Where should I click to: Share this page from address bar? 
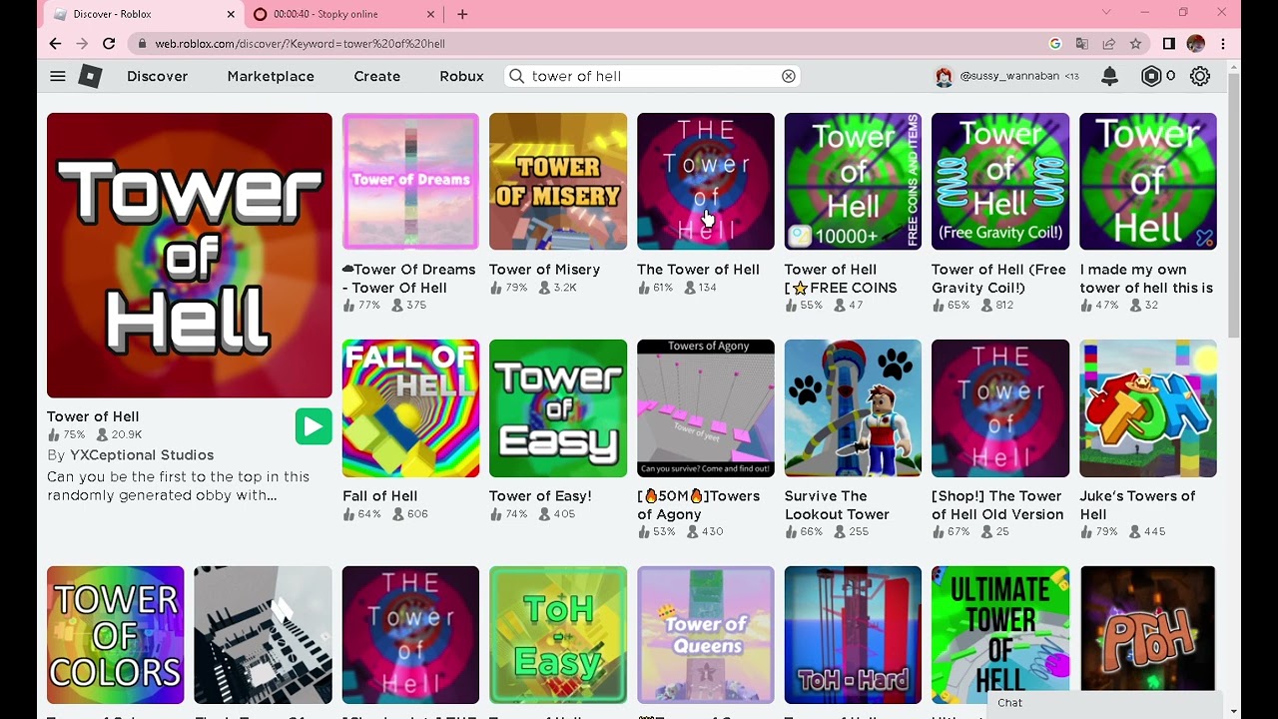point(1109,44)
